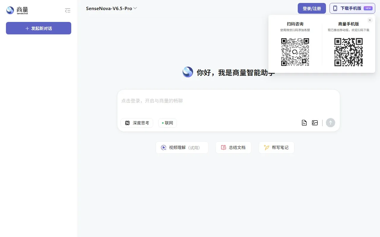Collapse the left sidebar panel
The image size is (380, 237).
[67, 10]
